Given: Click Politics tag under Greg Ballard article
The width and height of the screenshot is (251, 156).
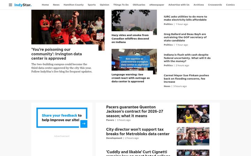Looking at the screenshot, I should click(168, 45).
